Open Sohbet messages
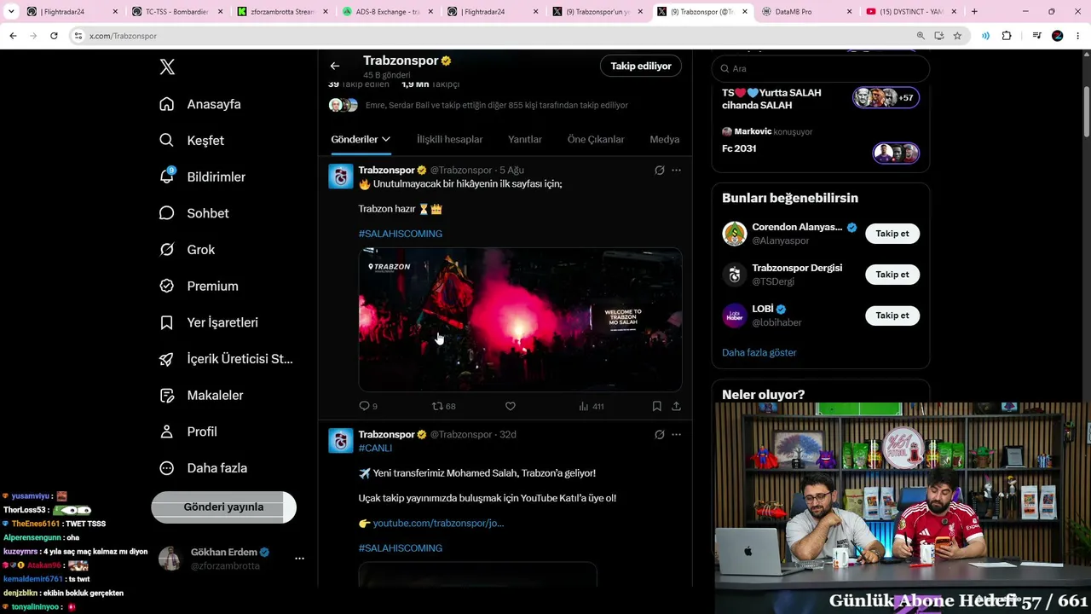Viewport: 1091px width, 614px height. pos(193,213)
